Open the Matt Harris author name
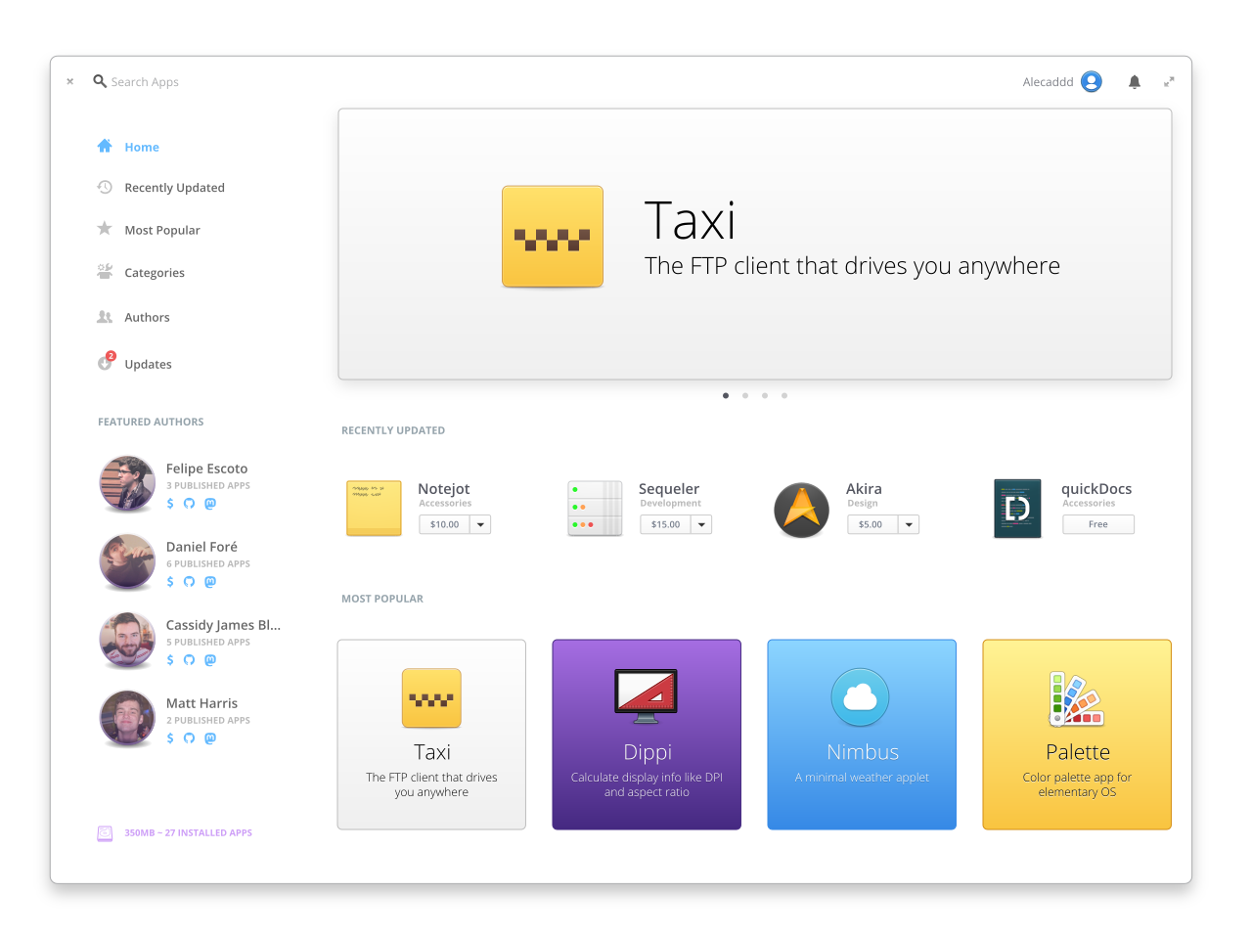Screen dimensions: 1252x939 tap(201, 704)
